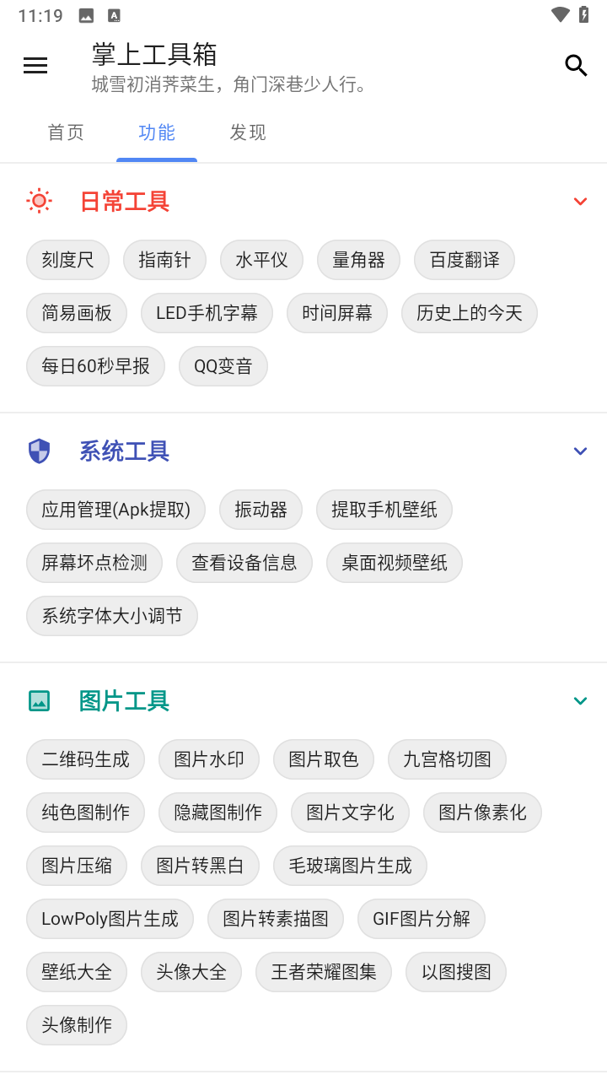
Task: Tap the search magnifier icon
Action: [x=576, y=66]
